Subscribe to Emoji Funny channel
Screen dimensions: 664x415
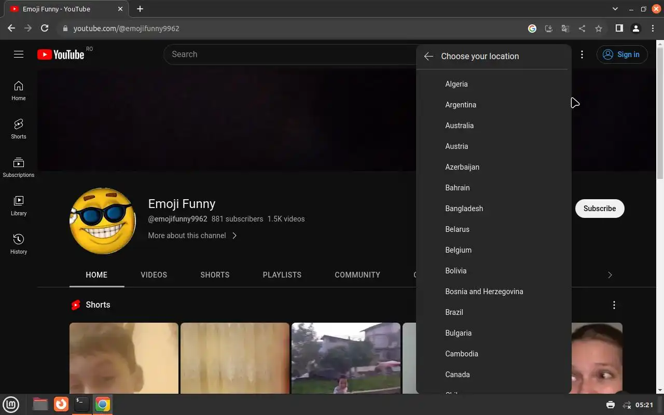click(x=600, y=209)
